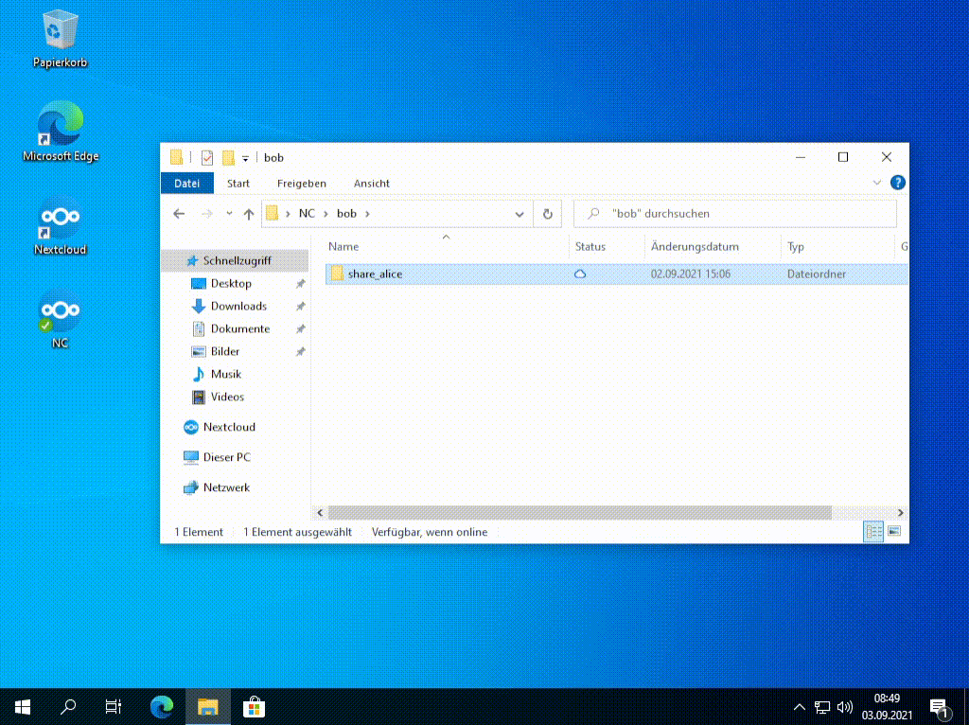969x725 pixels.
Task: Refresh the bob folder view
Action: (x=547, y=214)
